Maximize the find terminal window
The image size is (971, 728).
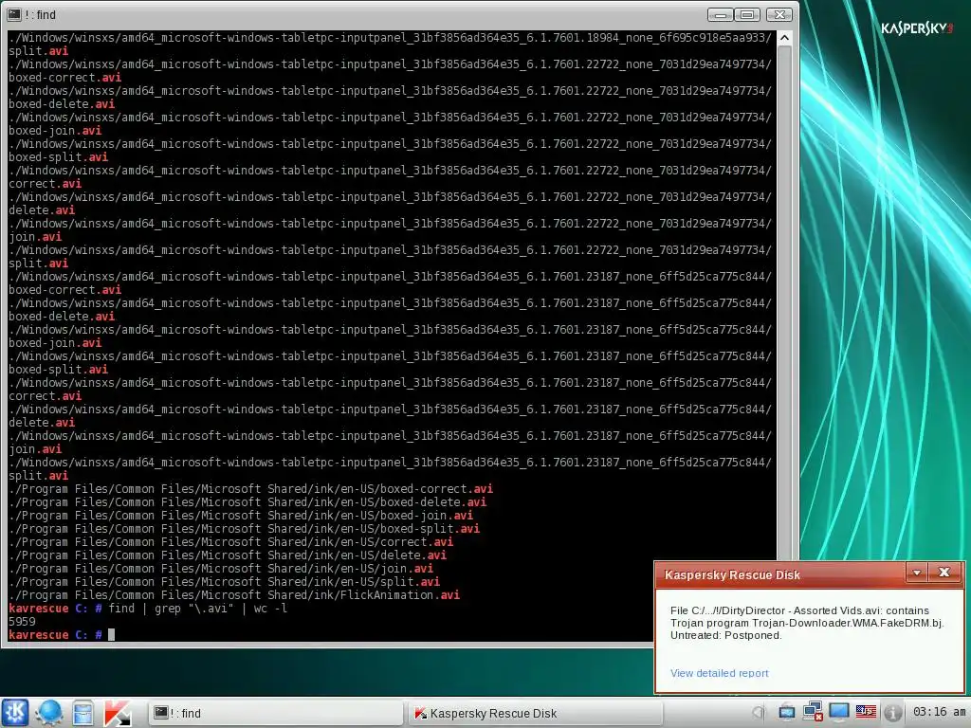tap(747, 14)
